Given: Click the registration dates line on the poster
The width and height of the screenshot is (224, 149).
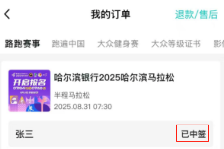Looking at the screenshot, I should click(x=29, y=89).
